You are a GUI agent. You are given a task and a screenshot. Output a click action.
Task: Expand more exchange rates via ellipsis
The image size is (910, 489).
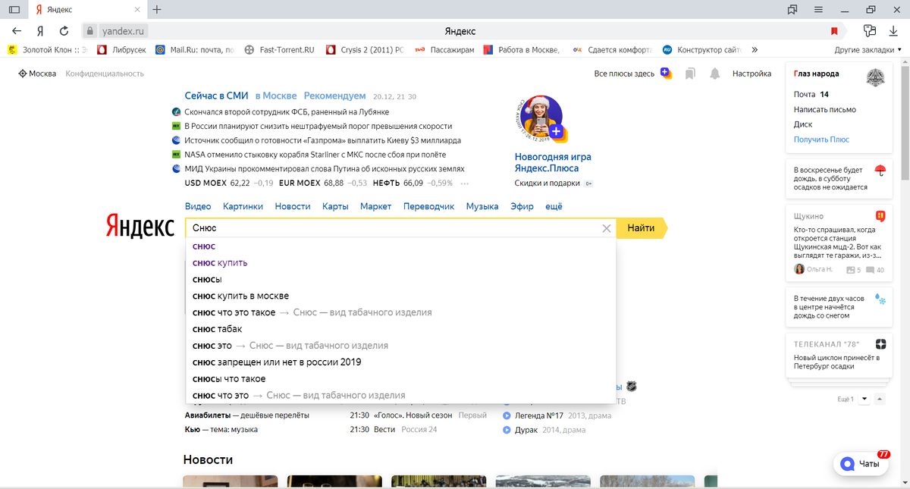pos(465,183)
